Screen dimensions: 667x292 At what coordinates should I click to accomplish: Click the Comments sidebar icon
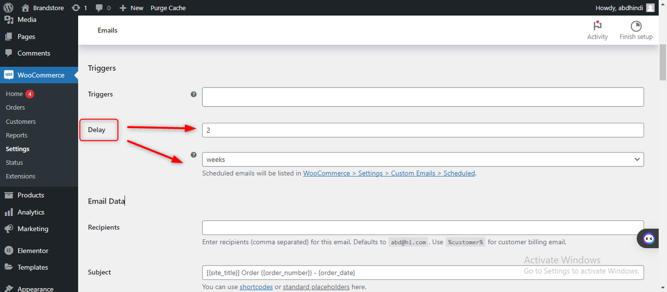coord(8,54)
